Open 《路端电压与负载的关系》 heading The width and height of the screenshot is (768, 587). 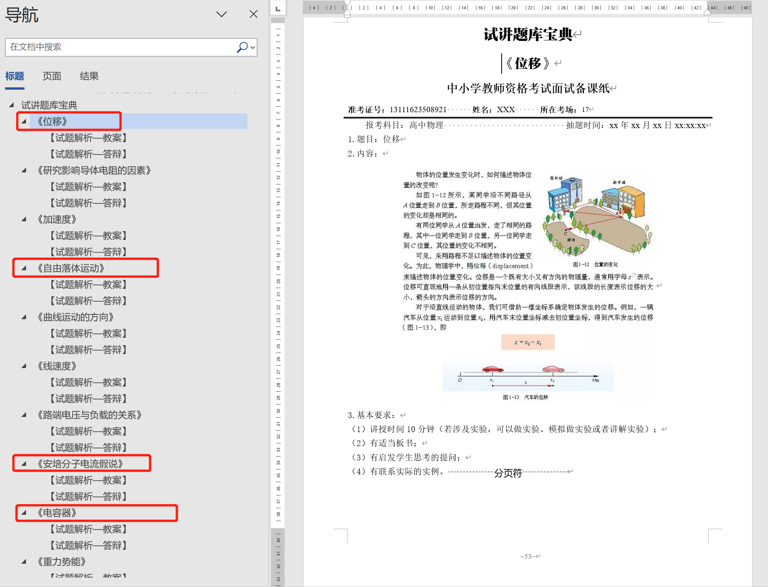89,415
